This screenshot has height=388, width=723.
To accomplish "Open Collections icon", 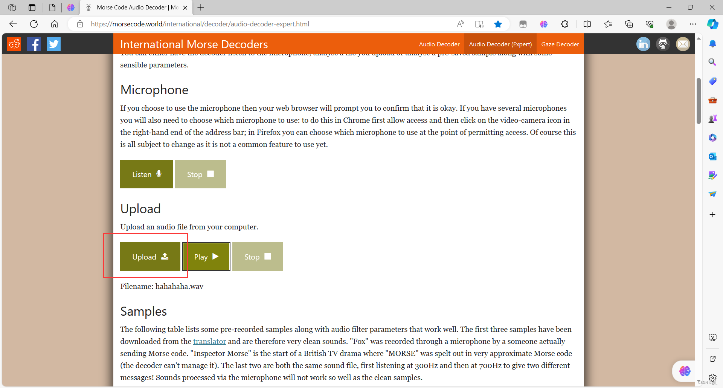I will coord(628,24).
